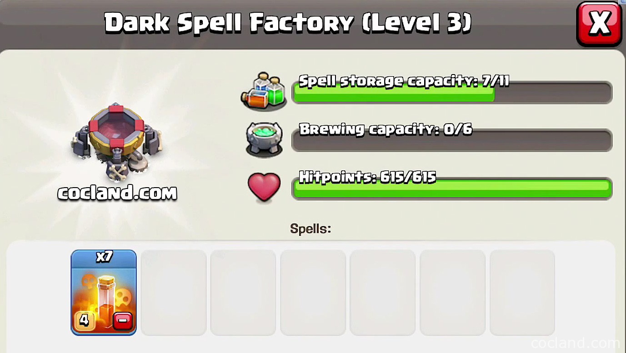The width and height of the screenshot is (626, 353).
Task: Tap the level 4 badge on spell
Action: click(84, 320)
